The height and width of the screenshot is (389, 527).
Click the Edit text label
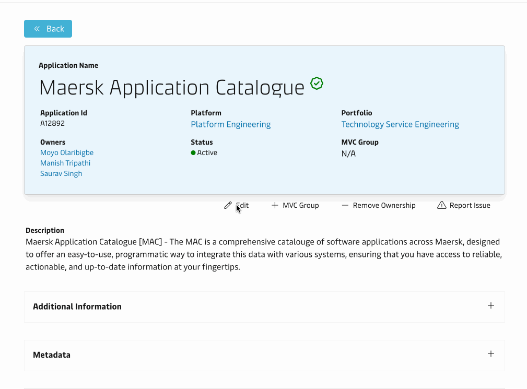tap(242, 205)
